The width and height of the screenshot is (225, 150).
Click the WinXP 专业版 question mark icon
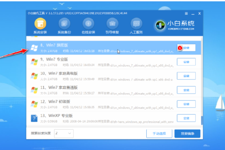34,118
